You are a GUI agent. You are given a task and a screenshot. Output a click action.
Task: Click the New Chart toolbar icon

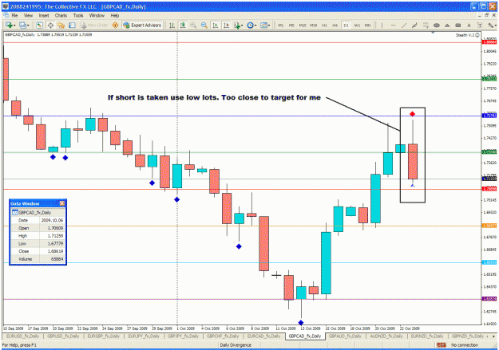(9, 25)
